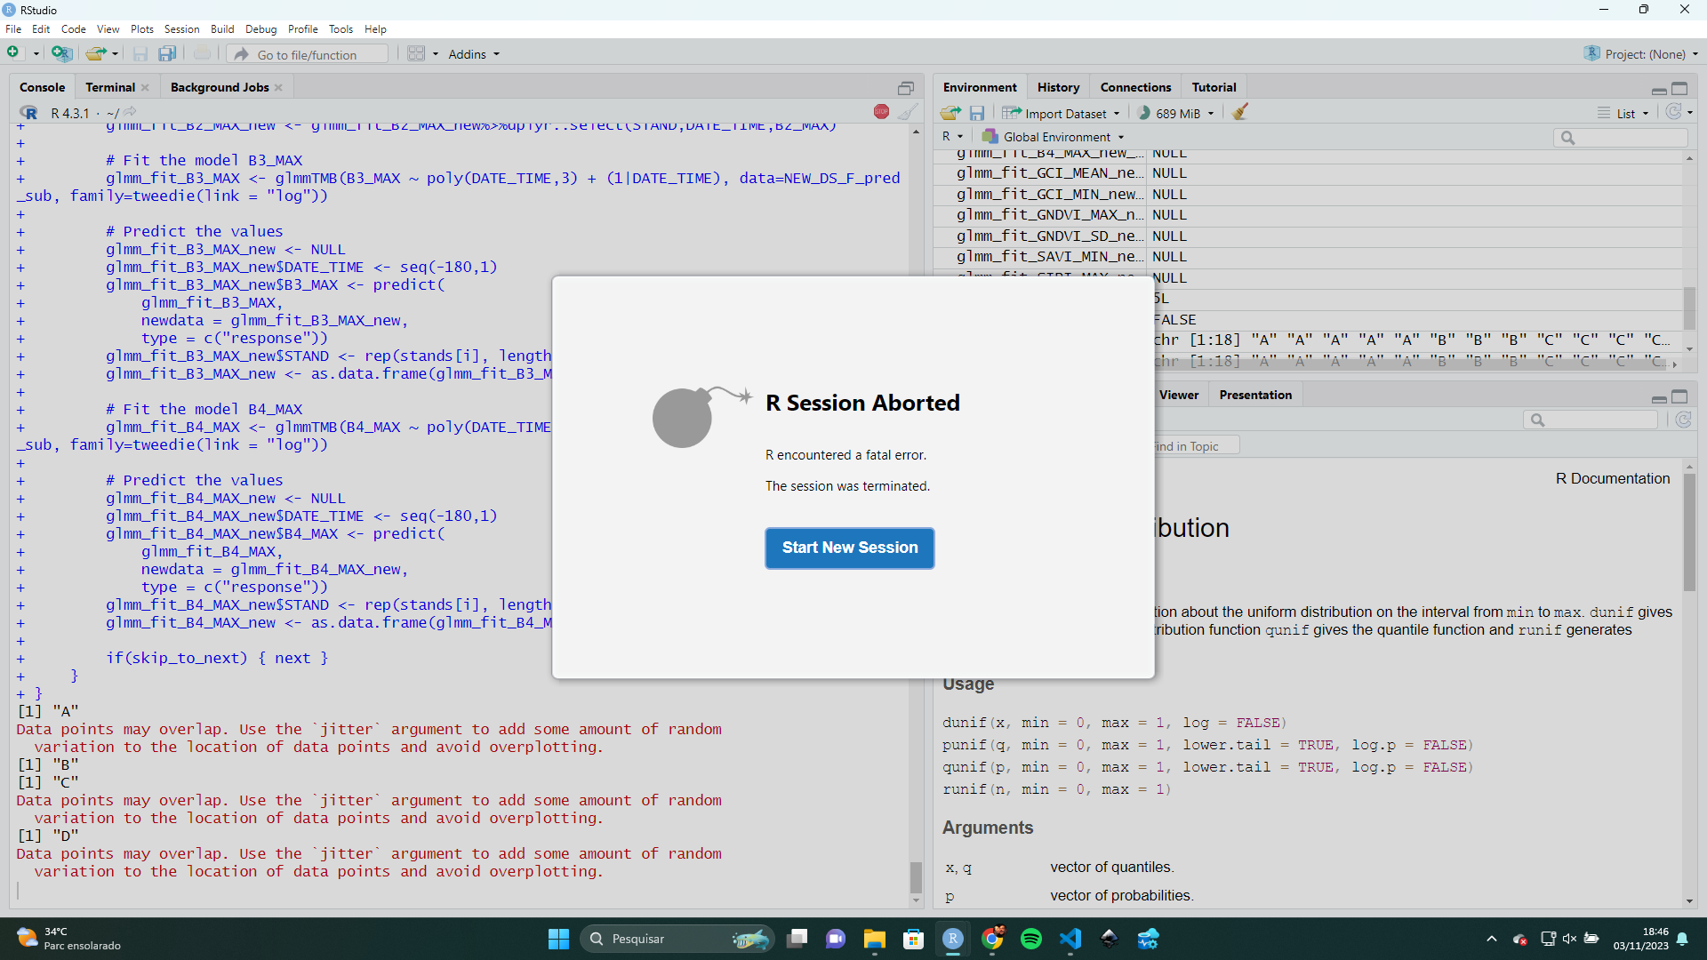Click the glmm_fit_GCI_MIN_new environment row

pyautogui.click(x=1307, y=194)
